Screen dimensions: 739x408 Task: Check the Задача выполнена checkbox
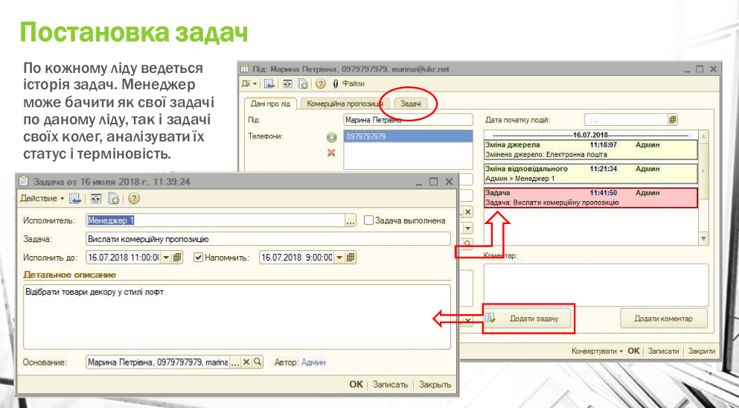click(x=368, y=220)
